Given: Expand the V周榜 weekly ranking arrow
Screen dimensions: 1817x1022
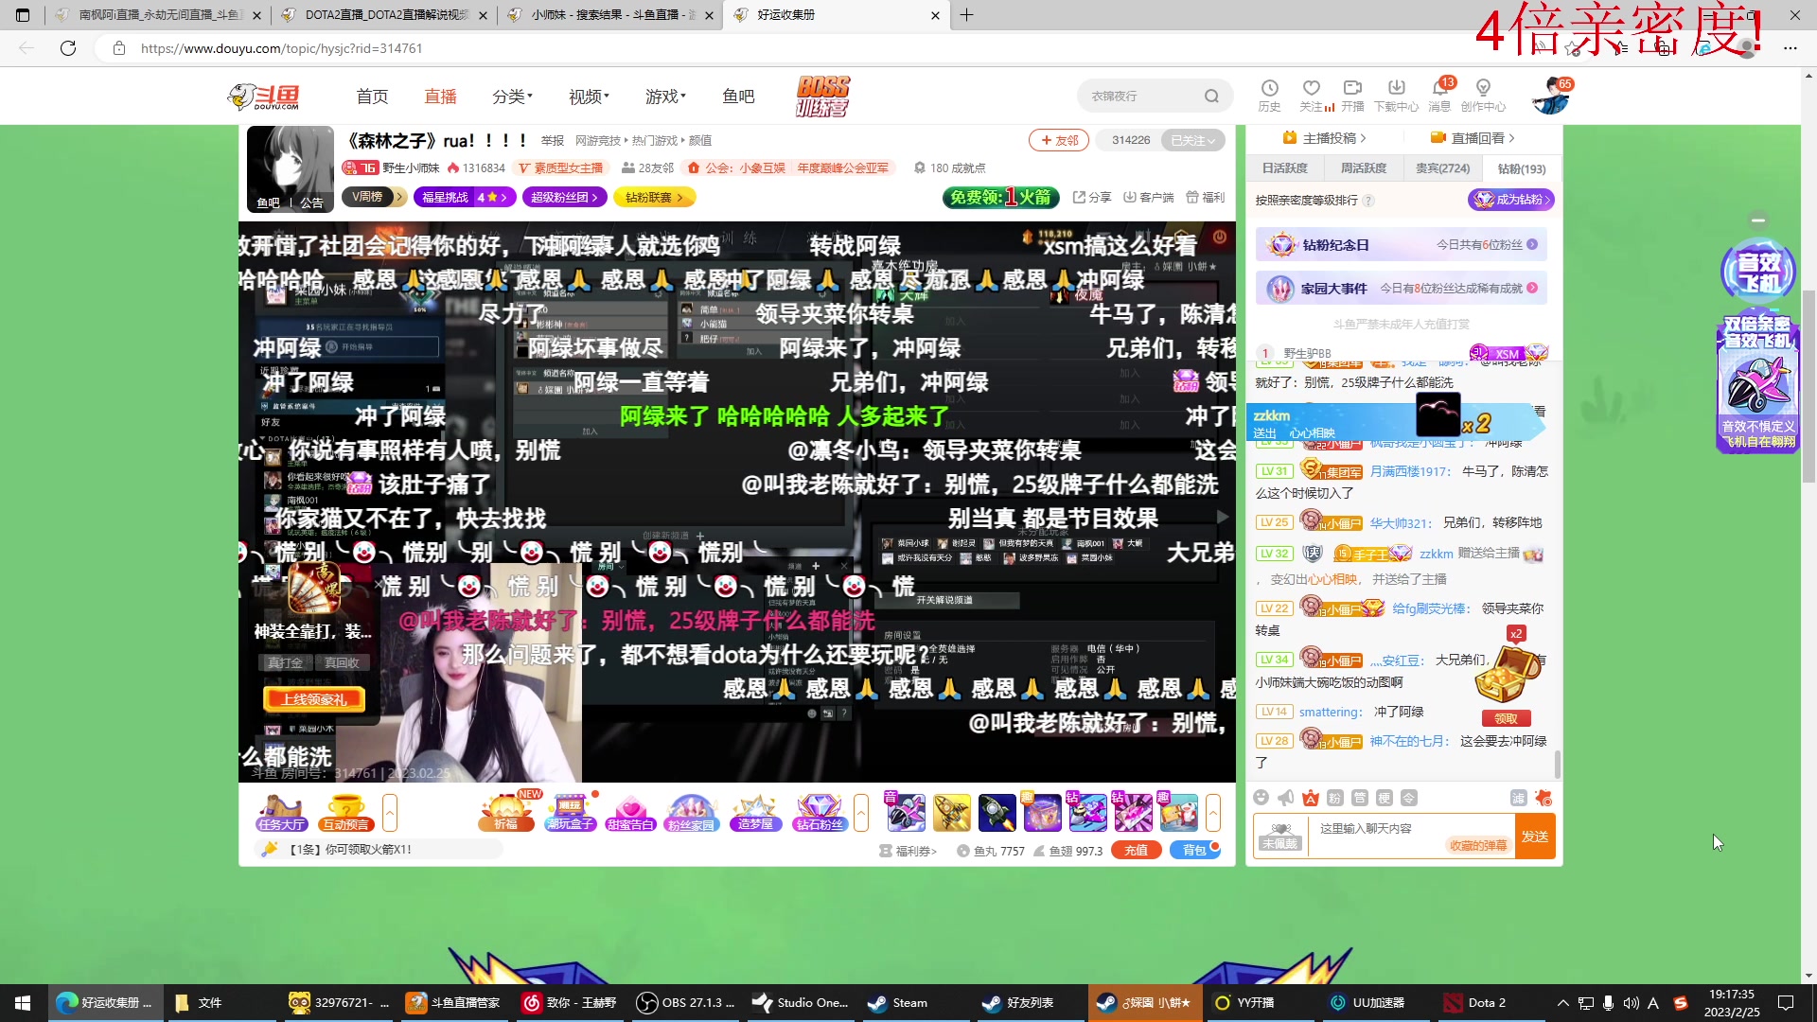Looking at the screenshot, I should (x=399, y=197).
